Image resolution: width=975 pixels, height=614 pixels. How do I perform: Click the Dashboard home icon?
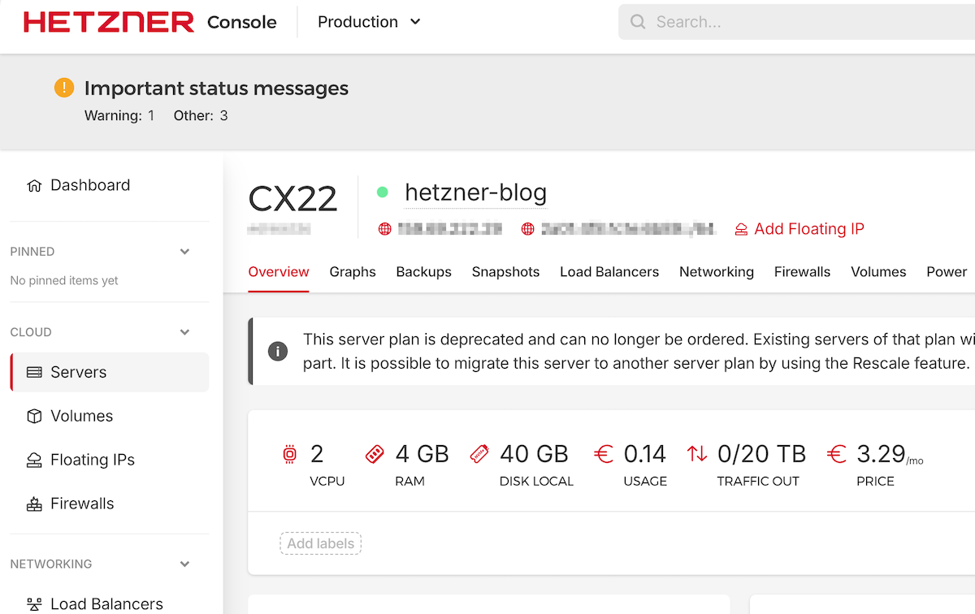(34, 185)
